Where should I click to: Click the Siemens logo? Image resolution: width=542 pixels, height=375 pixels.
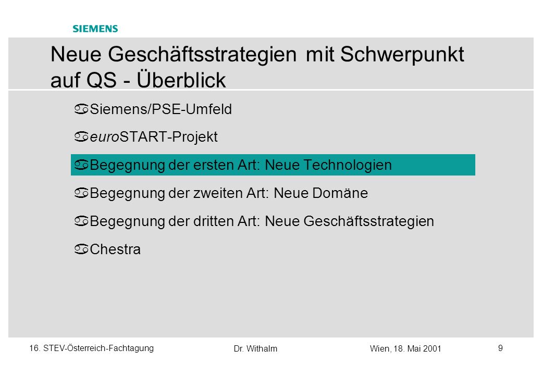coord(95,29)
